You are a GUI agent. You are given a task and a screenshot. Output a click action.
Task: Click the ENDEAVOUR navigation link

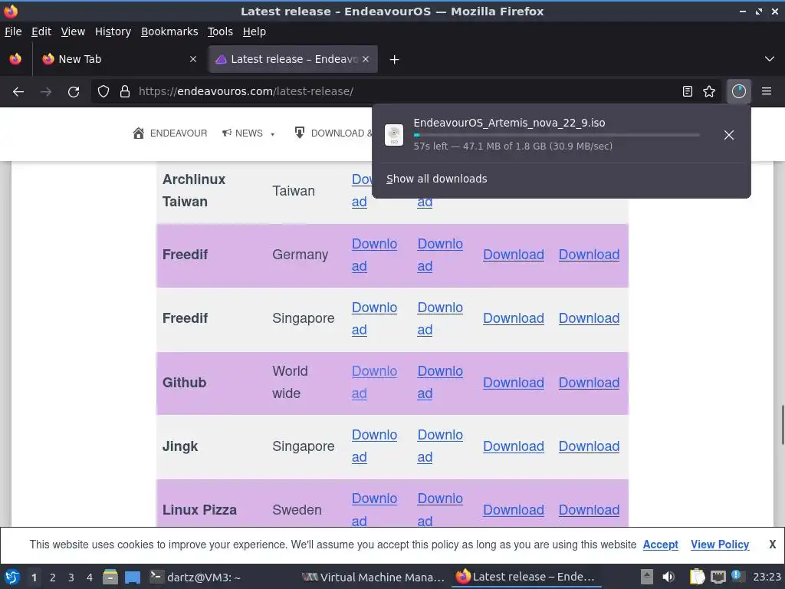tap(178, 133)
